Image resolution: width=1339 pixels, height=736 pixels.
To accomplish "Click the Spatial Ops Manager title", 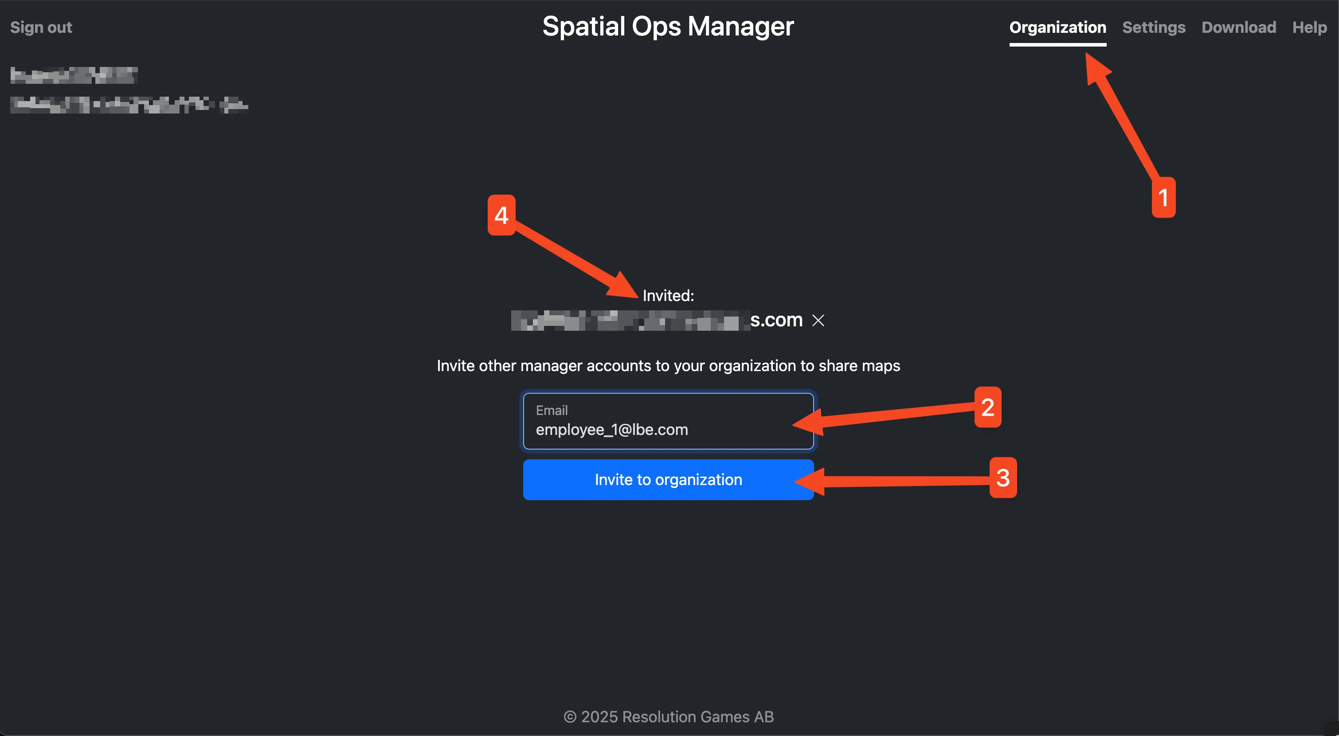I will point(668,26).
